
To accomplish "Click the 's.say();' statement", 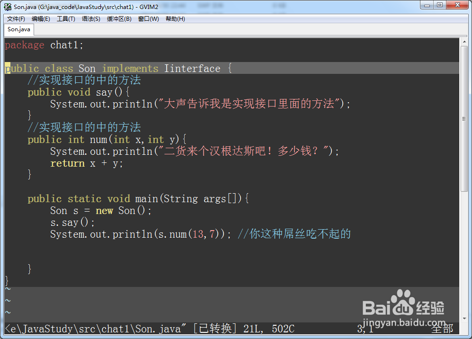I will coord(72,223).
